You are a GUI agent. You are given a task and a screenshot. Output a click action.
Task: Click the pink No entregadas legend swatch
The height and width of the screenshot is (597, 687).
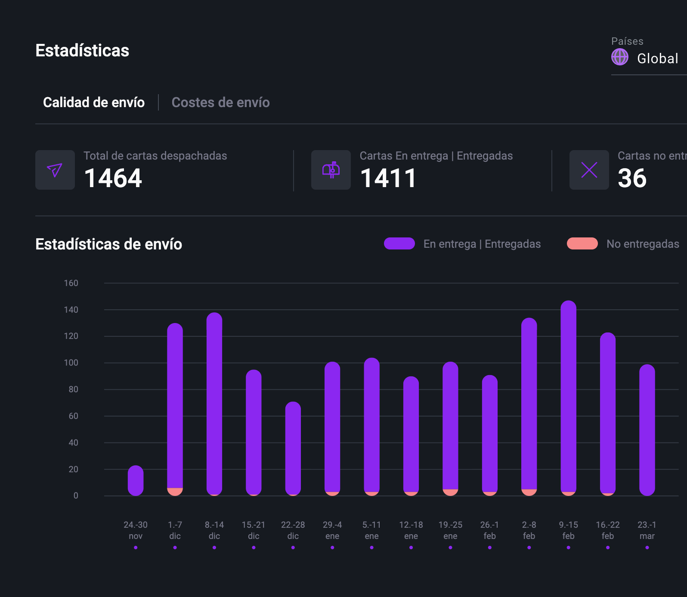[x=582, y=243]
